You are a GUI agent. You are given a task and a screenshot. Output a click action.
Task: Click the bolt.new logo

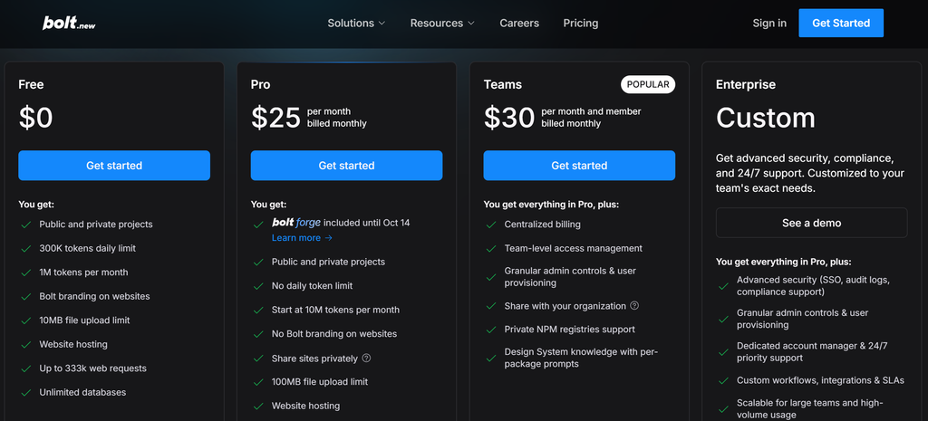69,23
